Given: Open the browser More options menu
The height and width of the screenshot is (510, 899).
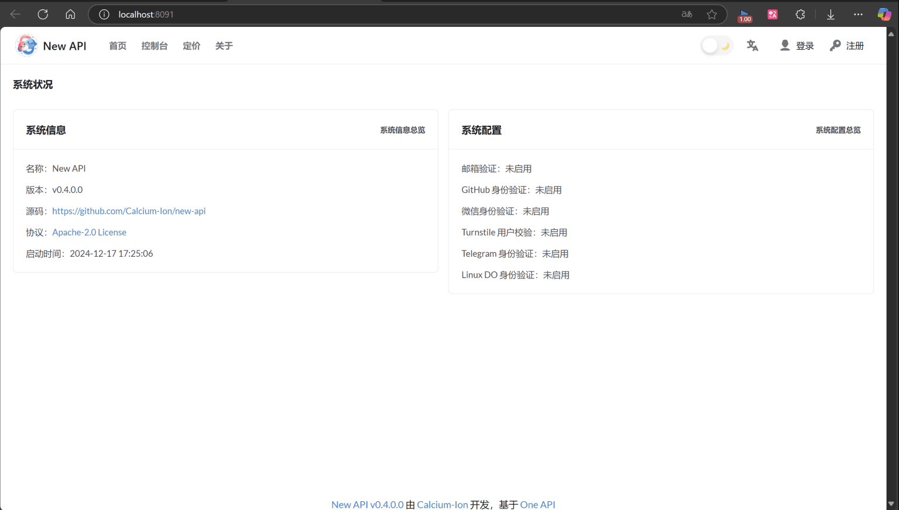Looking at the screenshot, I should click(858, 14).
